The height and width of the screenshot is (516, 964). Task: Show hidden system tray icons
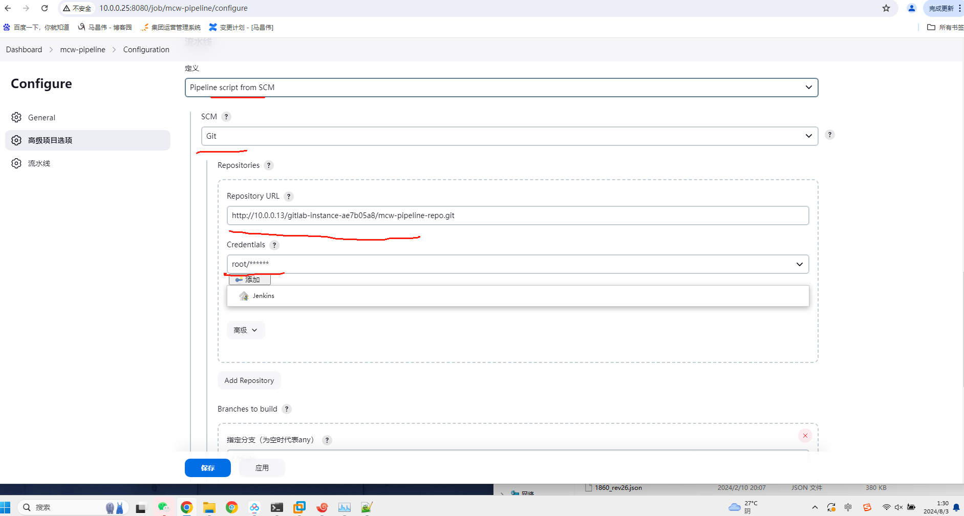tap(815, 507)
